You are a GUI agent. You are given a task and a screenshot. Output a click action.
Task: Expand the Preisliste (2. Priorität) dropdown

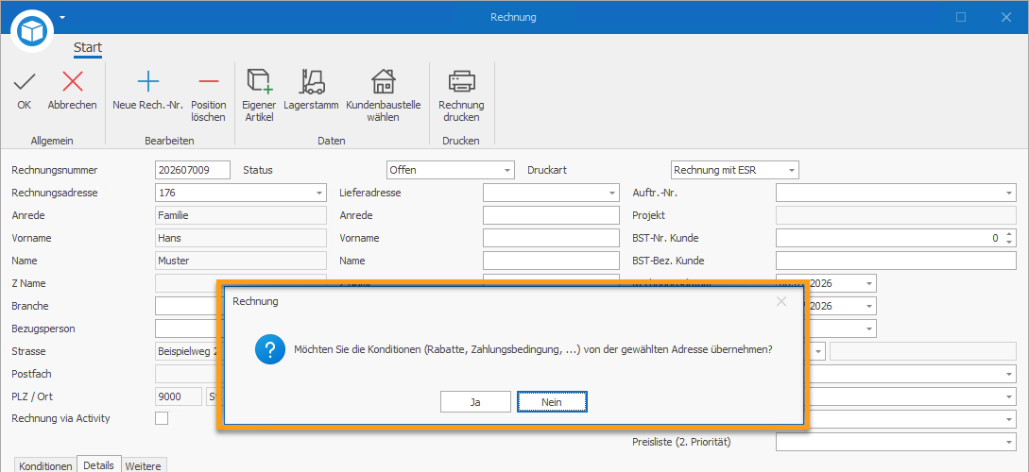click(1008, 443)
